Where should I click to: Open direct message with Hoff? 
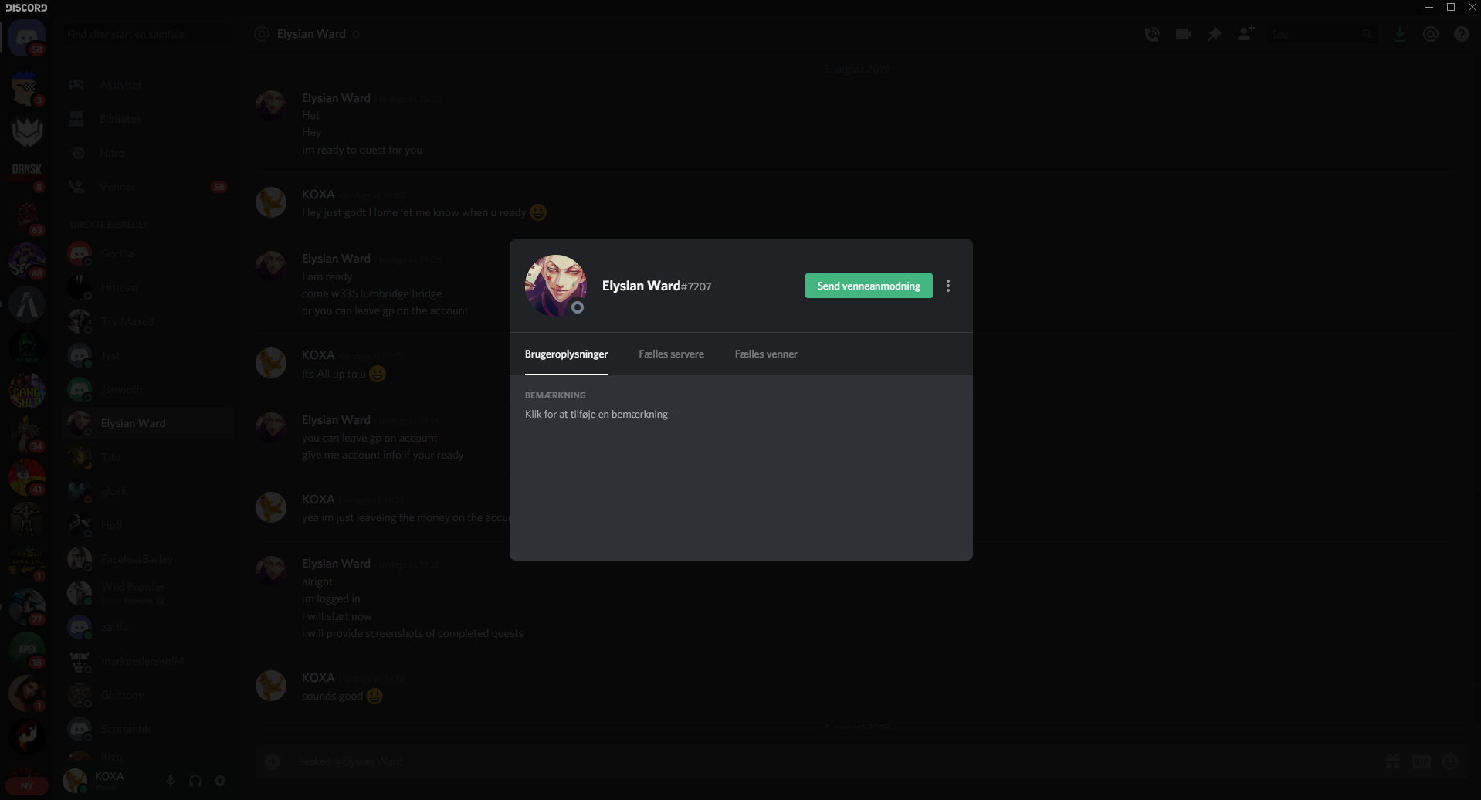tap(147, 525)
